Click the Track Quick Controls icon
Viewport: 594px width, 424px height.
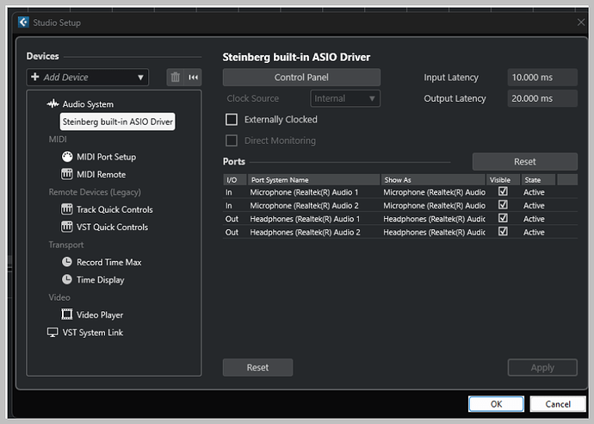click(67, 209)
